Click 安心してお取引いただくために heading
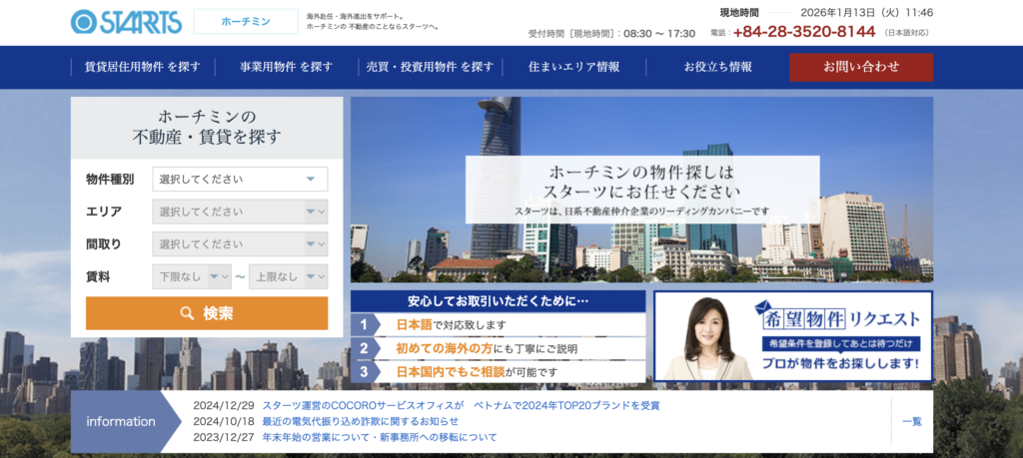This screenshot has width=1023, height=458. tap(498, 301)
